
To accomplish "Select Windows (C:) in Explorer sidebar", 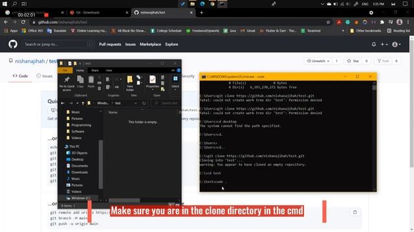I will coord(80,198).
